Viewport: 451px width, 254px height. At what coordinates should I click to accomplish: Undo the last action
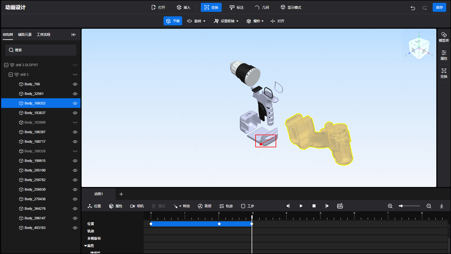coord(413,8)
